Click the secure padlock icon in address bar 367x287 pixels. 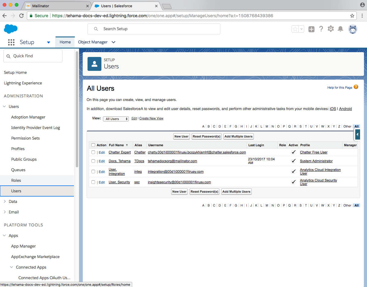click(x=30, y=16)
